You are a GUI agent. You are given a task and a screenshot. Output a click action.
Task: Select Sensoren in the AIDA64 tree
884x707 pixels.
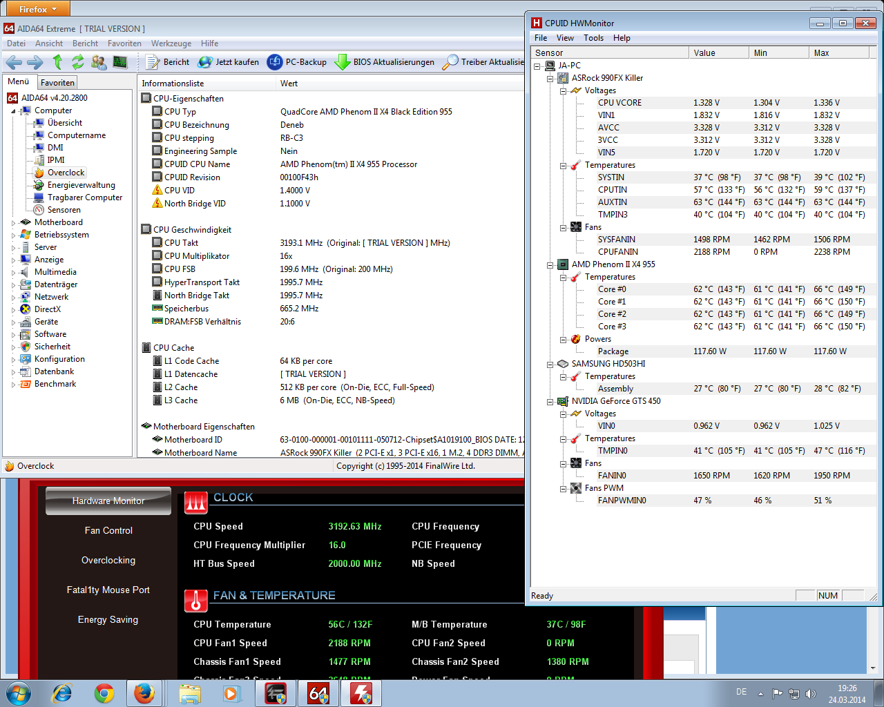(64, 210)
